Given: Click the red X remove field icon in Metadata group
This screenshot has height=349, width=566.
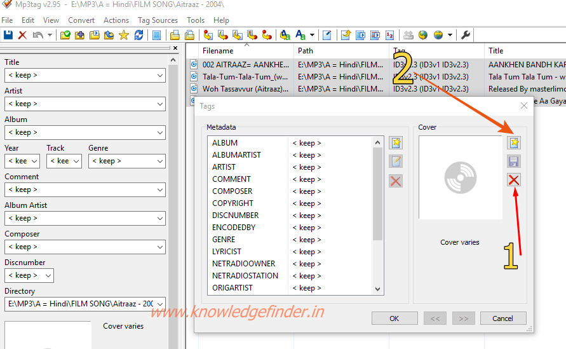Looking at the screenshot, I should point(396,181).
